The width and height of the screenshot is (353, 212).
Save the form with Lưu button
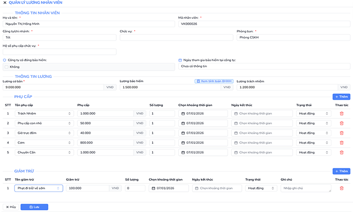click(34, 207)
